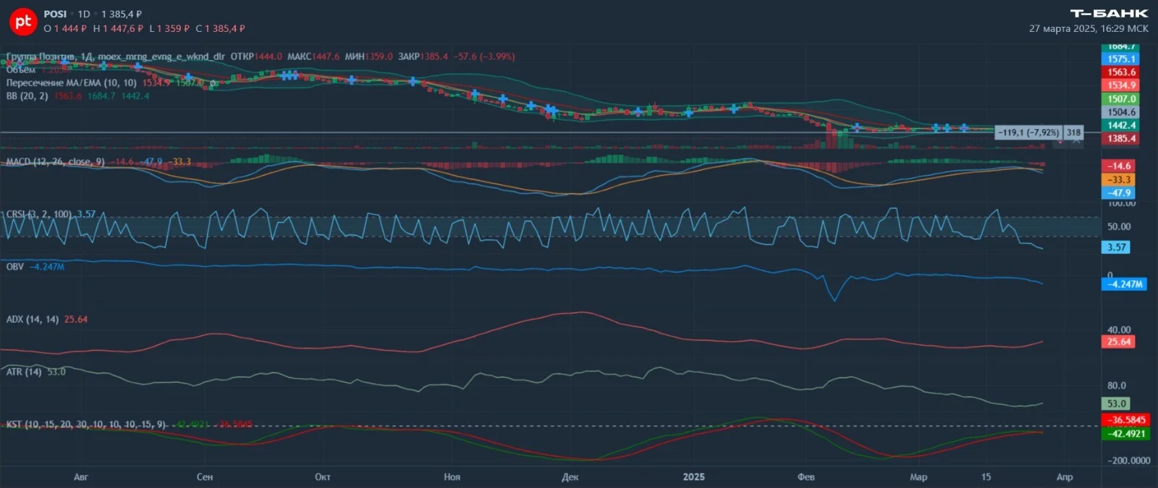This screenshot has width=1158, height=488.
Task: Click the CRSI (3, 2, 100) legend
Action: 38,214
